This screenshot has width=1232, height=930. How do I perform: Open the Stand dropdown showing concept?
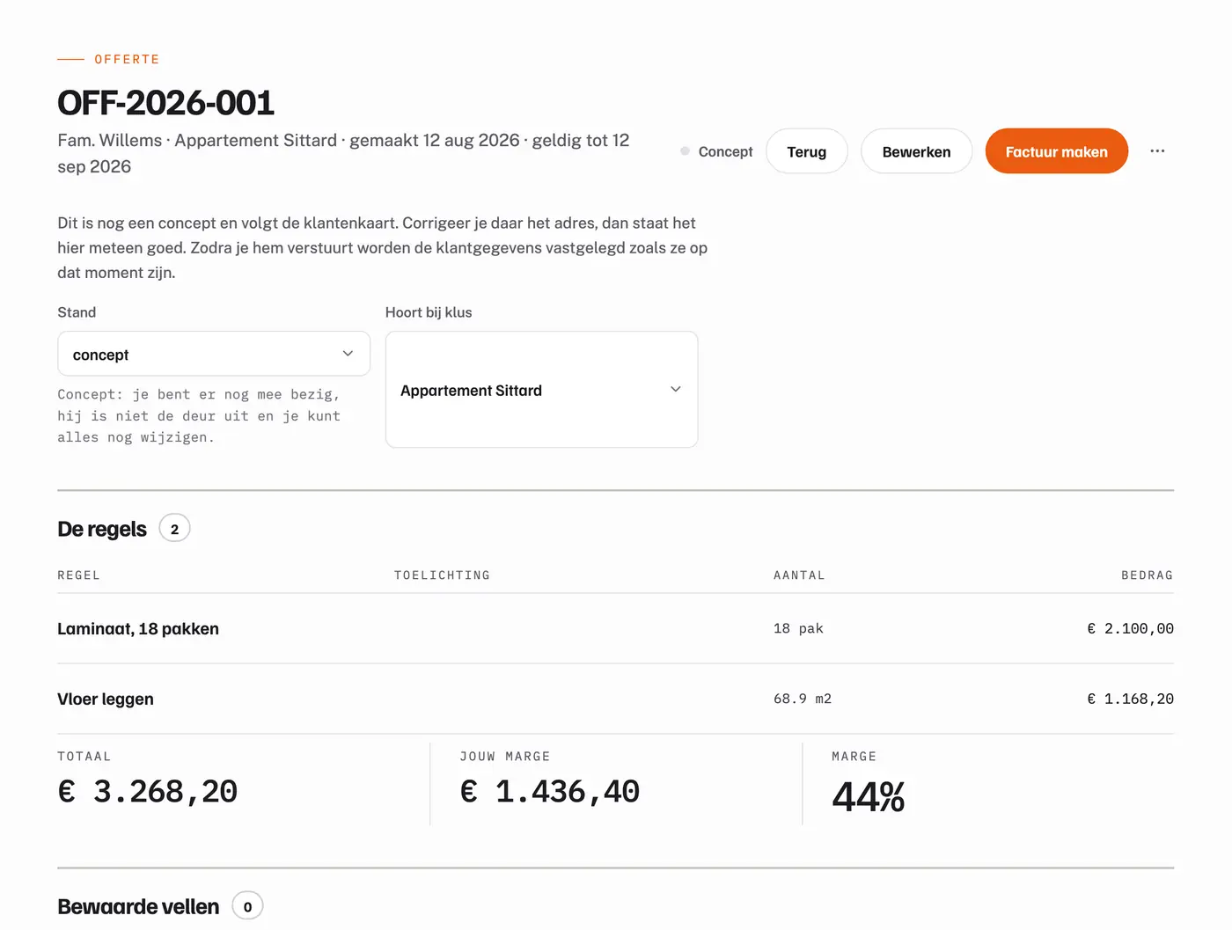coord(214,354)
